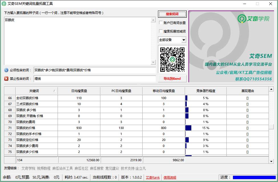Open the red 艾奇Rank link
The width and height of the screenshot is (278, 182).
point(153,177)
